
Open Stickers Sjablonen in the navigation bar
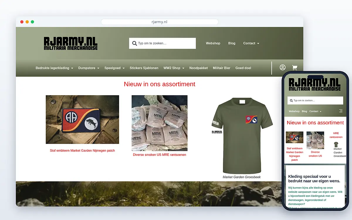click(x=144, y=68)
